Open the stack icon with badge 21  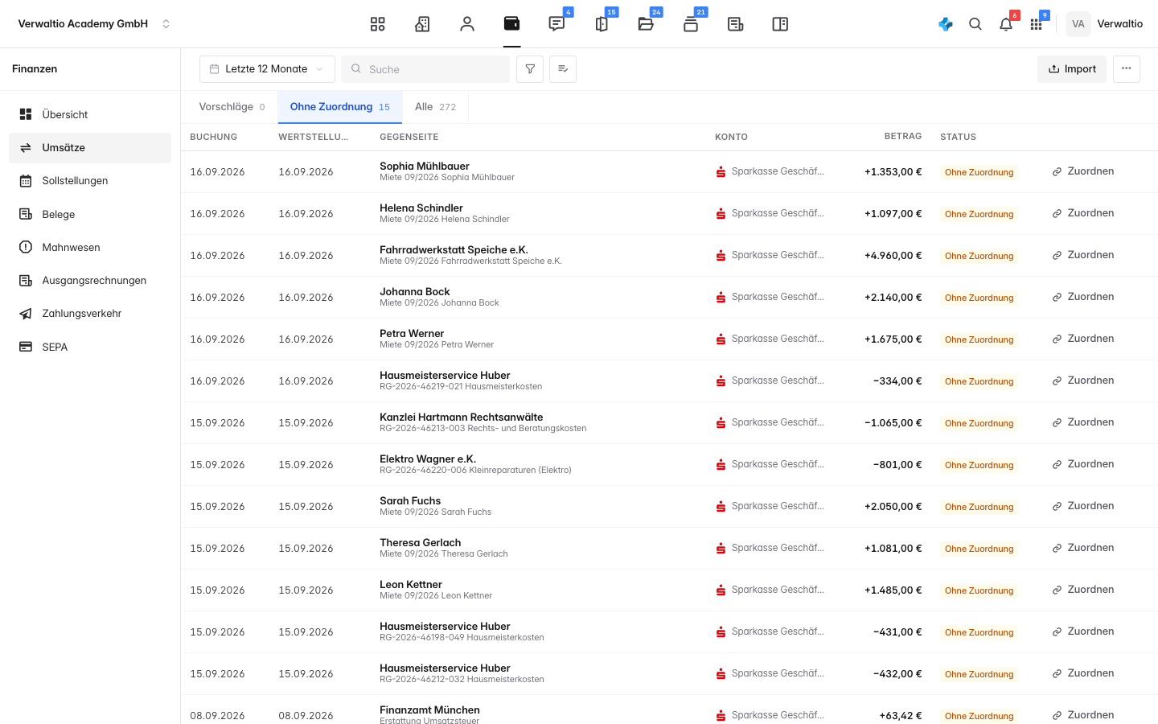pos(691,24)
